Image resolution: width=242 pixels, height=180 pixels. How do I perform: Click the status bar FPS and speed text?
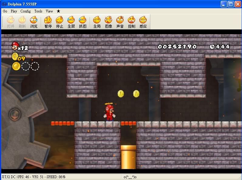coord(33,177)
